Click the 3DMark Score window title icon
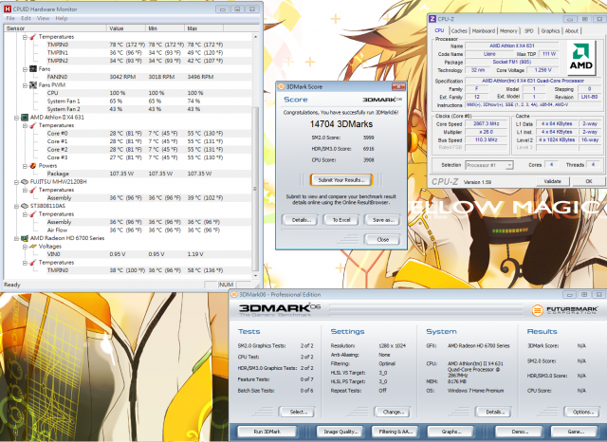This screenshot has height=442, width=607. [x=282, y=86]
